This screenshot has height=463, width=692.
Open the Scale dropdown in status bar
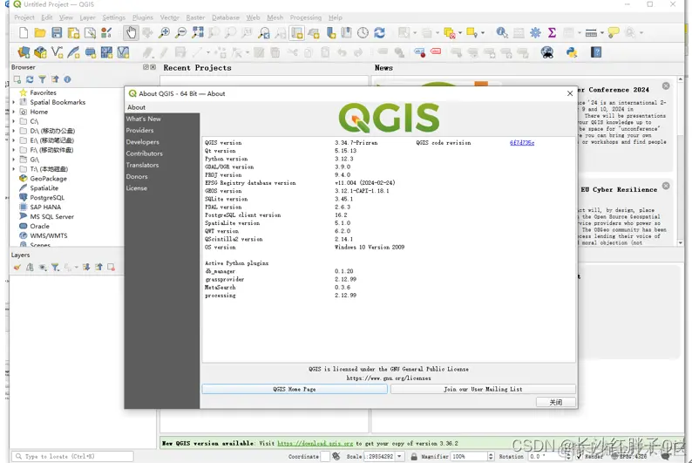tap(399, 456)
